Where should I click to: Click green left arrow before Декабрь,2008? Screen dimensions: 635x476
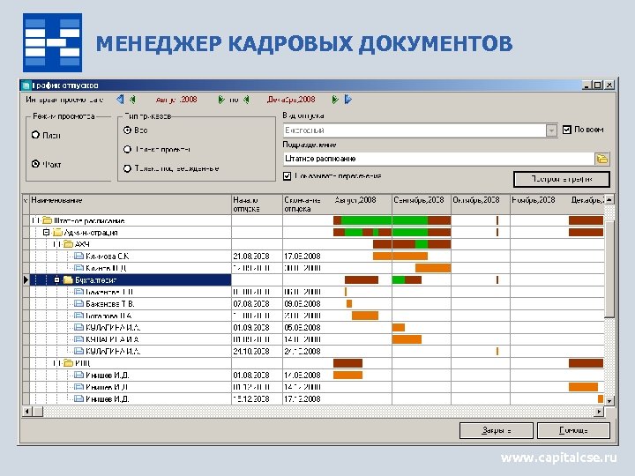point(247,100)
